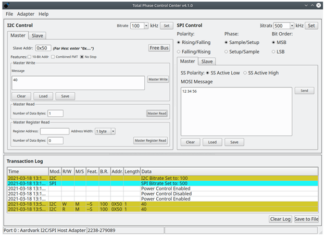Select Setup/Sample phase
This screenshot has width=325, height=236.
pos(226,52)
